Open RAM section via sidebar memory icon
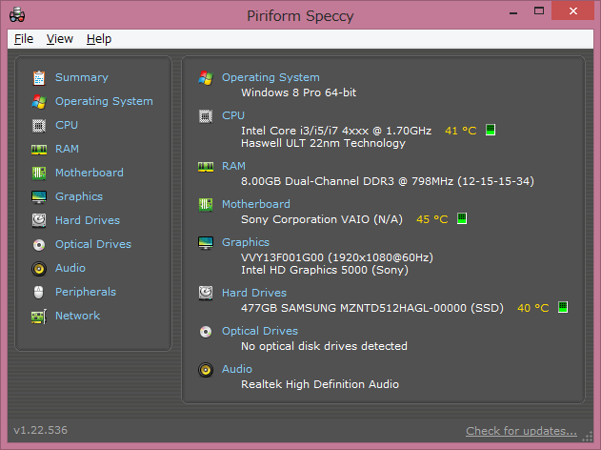 (39, 150)
